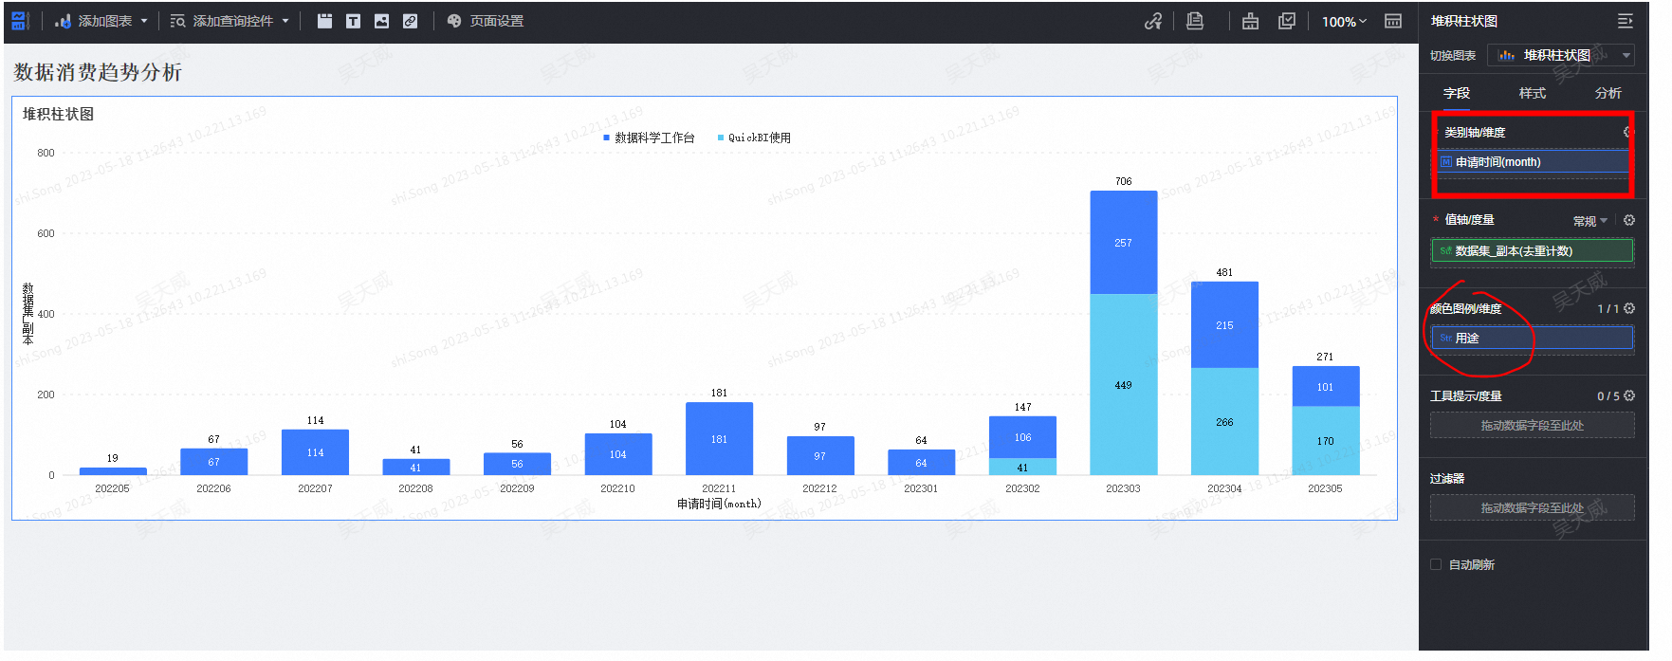The width and height of the screenshot is (1672, 661).
Task: Collapse the right configuration panel icon
Action: pyautogui.click(x=1625, y=21)
